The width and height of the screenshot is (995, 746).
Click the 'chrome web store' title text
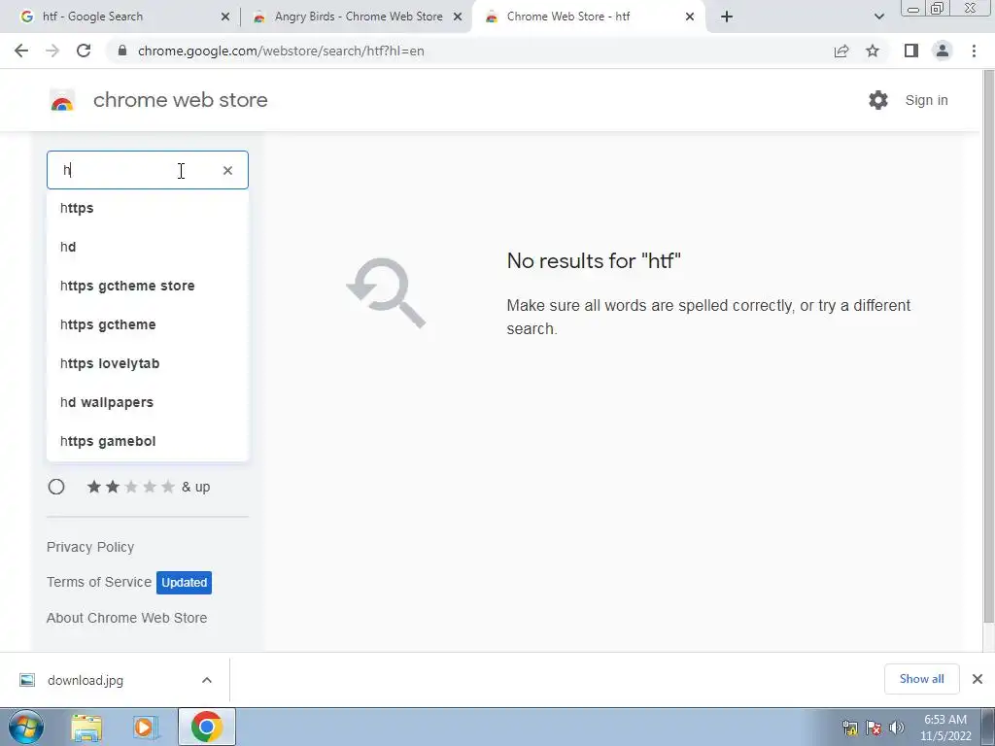[180, 100]
